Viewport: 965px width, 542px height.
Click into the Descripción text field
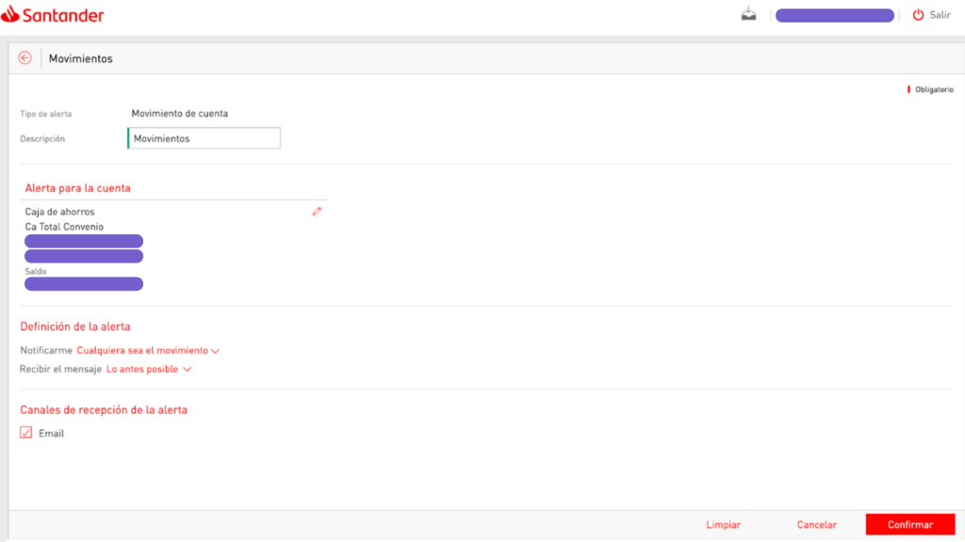click(204, 138)
